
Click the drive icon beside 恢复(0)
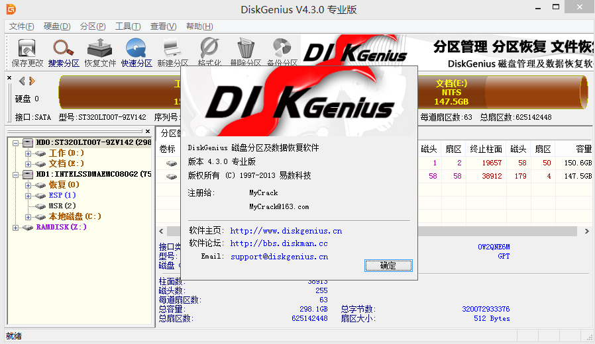point(40,185)
